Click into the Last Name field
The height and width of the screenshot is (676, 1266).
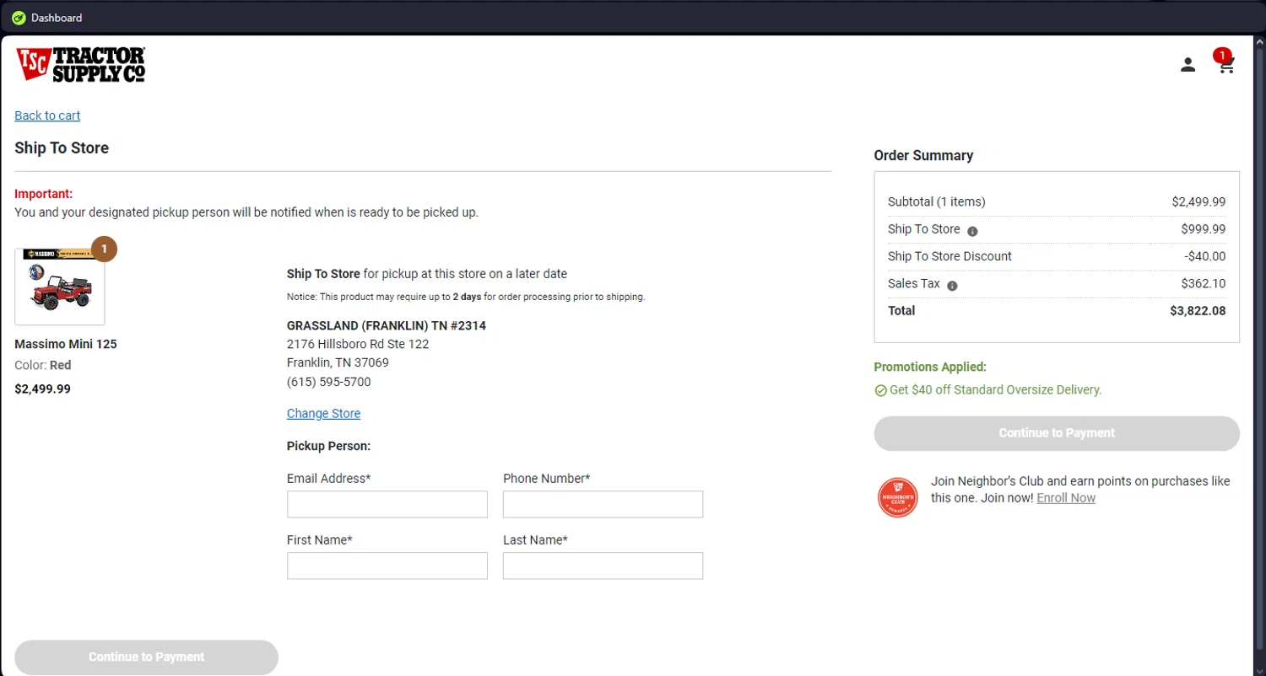tap(603, 566)
